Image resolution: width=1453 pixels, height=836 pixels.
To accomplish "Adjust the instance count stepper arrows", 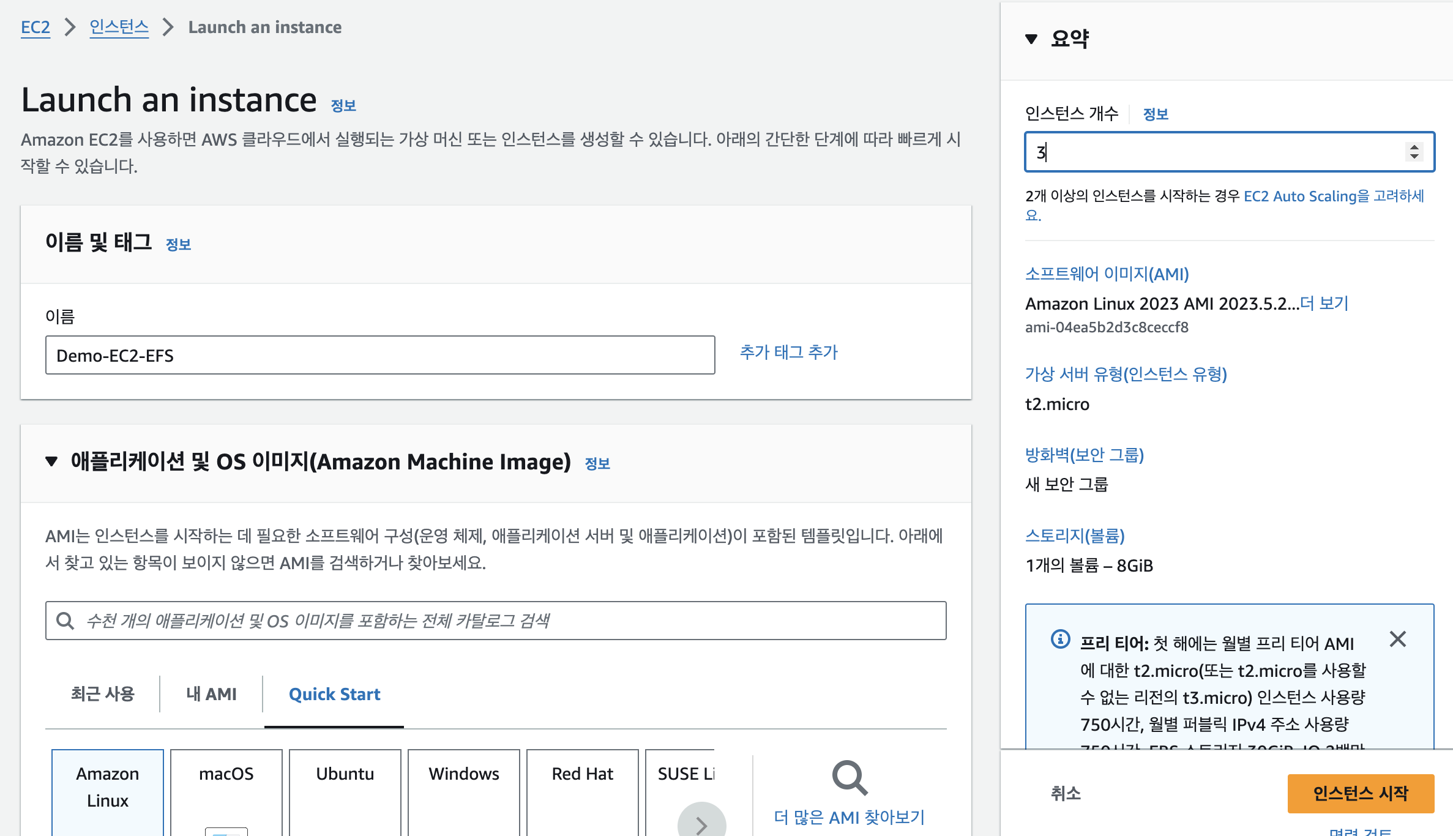I will [1414, 151].
